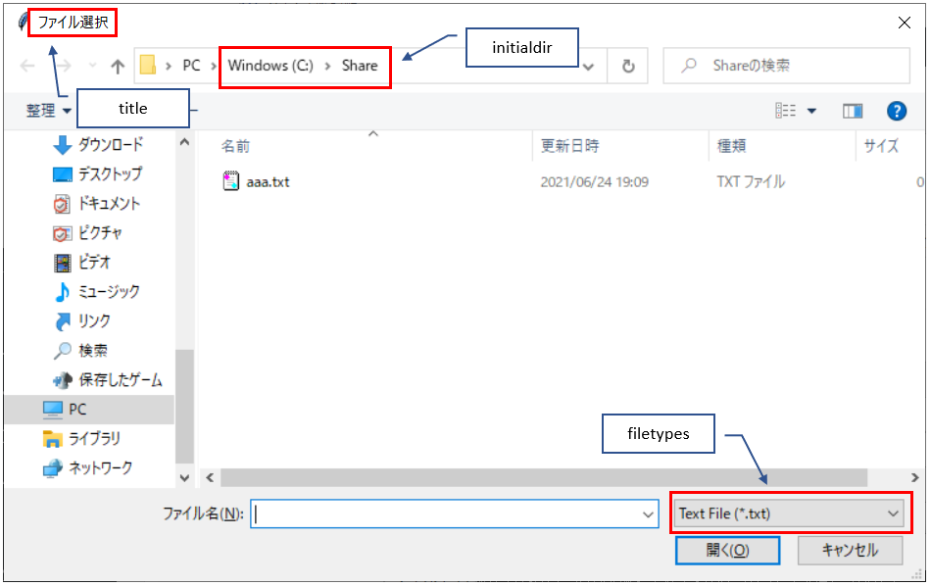931x586 pixels.
Task: Expand the ファイル名 history dropdown arrow
Action: coord(649,514)
